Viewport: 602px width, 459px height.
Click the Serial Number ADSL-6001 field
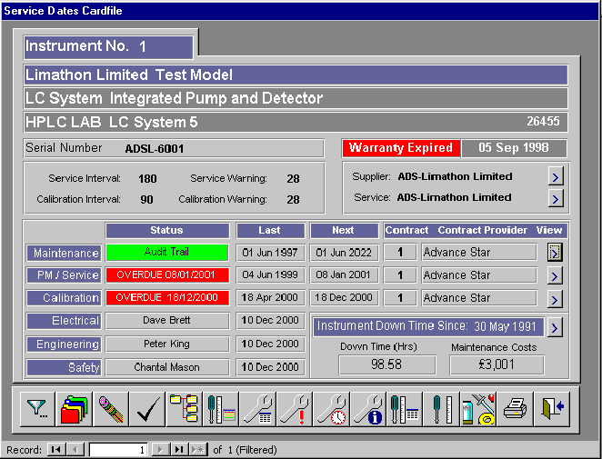tap(174, 148)
